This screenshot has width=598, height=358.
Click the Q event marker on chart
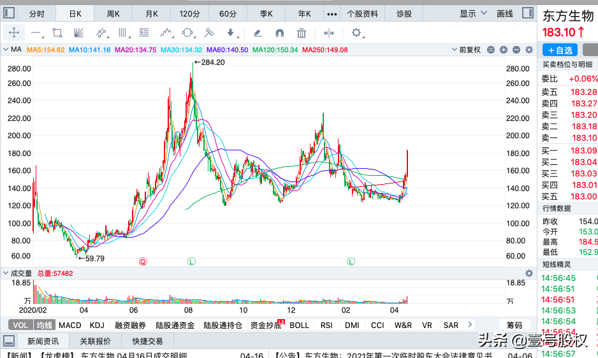pos(143,262)
